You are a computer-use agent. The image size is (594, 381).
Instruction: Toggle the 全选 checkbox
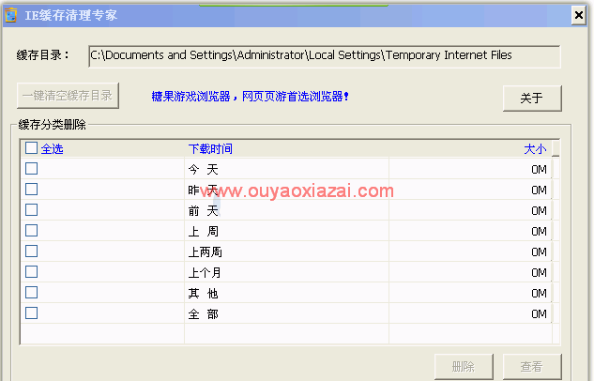pyautogui.click(x=32, y=148)
